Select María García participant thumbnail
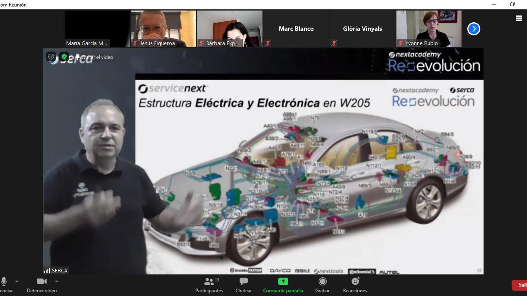 pyautogui.click(x=97, y=29)
